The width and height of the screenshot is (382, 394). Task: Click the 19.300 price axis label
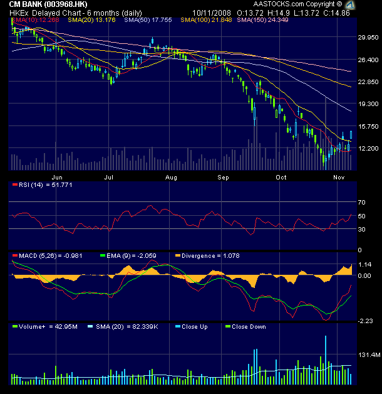click(x=368, y=104)
